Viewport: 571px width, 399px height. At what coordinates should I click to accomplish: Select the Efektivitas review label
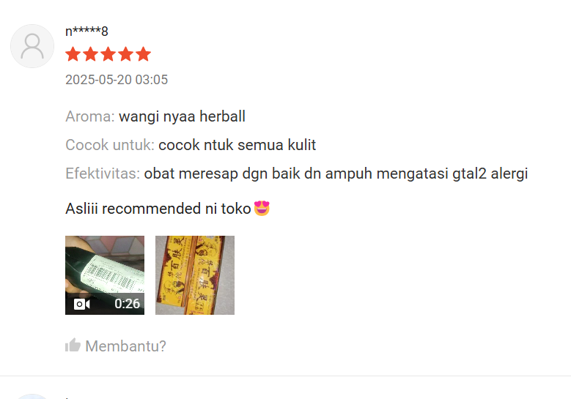[103, 174]
